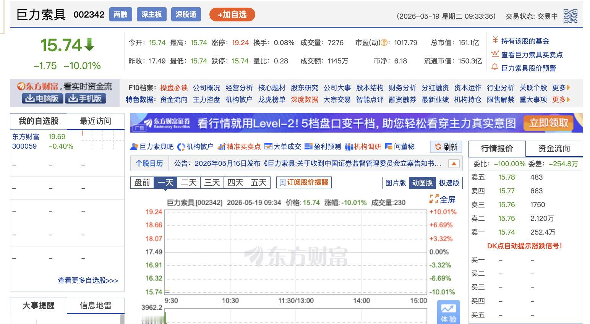590x324 pixels.
Task: Open 东方财富 logo in promo box
Action: pyautogui.click(x=37, y=86)
